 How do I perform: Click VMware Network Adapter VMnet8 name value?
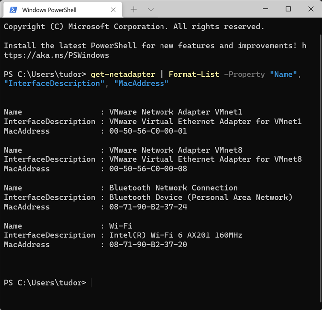coord(175,150)
